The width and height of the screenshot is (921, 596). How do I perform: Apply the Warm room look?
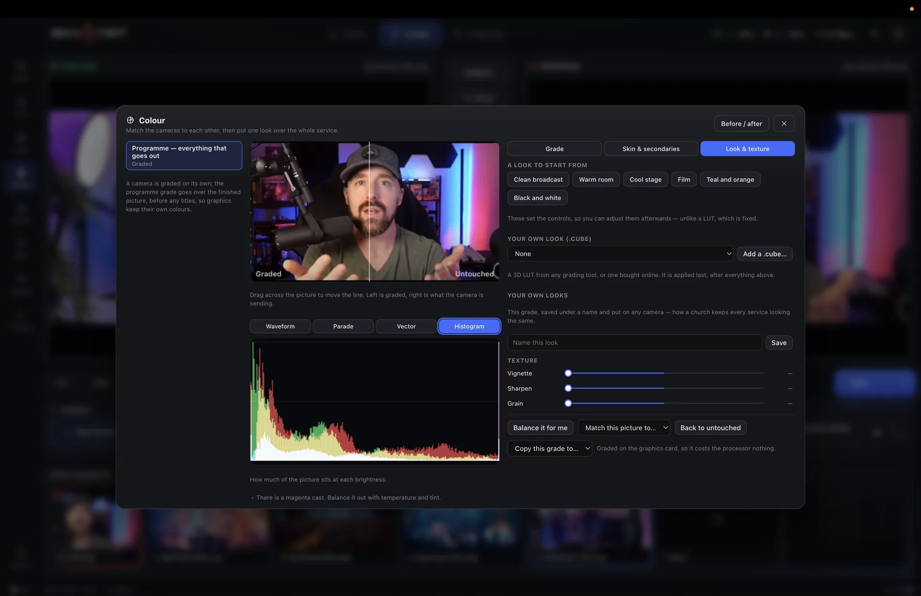pos(596,179)
